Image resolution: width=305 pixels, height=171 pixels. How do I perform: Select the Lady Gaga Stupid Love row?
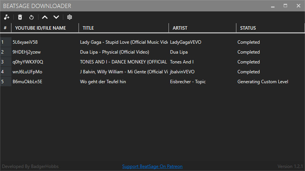click(x=152, y=42)
